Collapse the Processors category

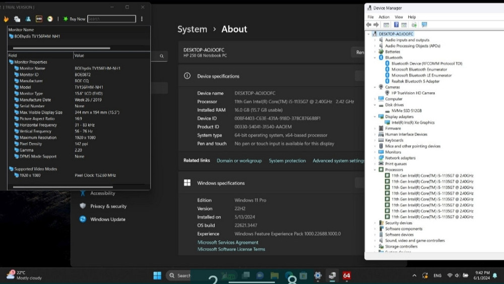375,170
